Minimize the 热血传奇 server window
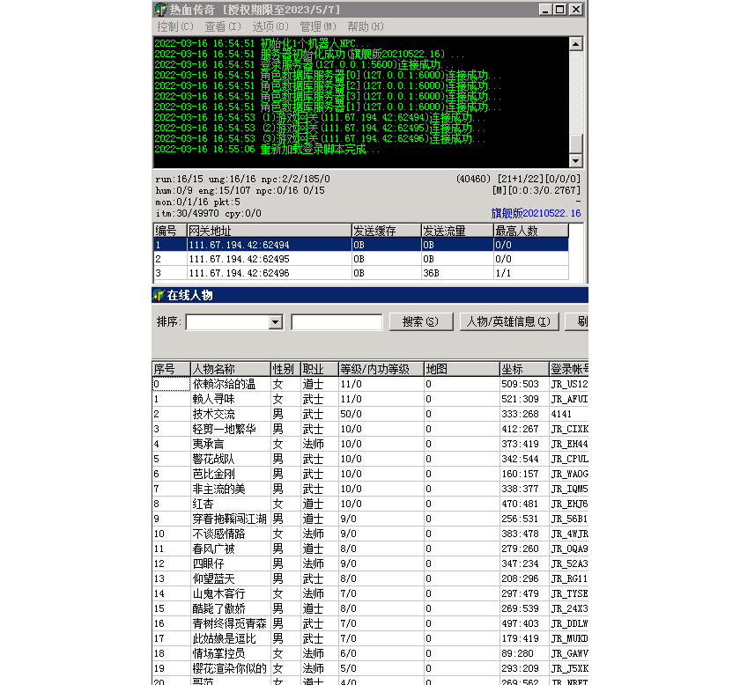740x685 pixels. click(542, 10)
